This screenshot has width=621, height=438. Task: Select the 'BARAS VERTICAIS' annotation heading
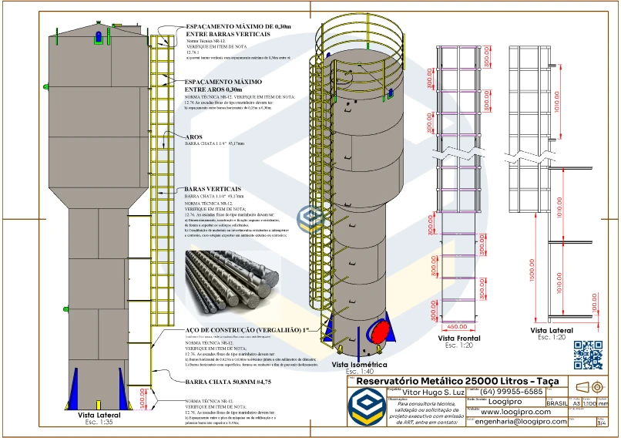click(x=213, y=189)
